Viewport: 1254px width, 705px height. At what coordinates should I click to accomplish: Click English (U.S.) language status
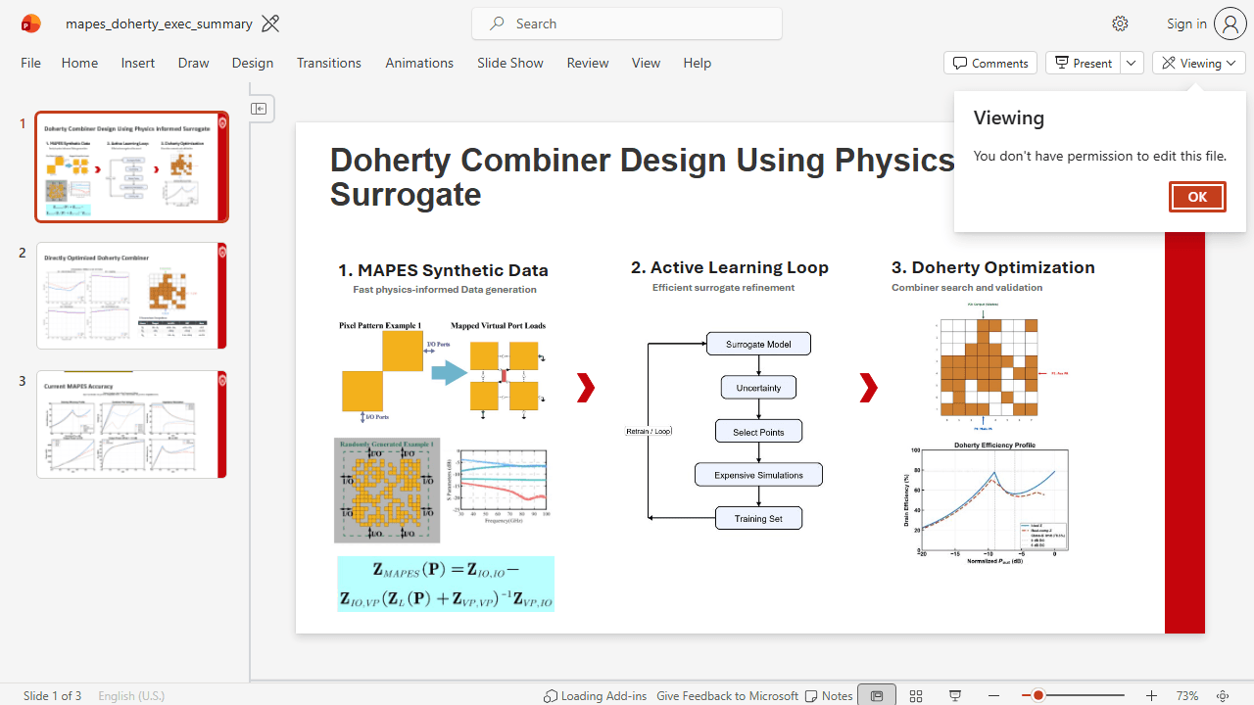point(131,695)
